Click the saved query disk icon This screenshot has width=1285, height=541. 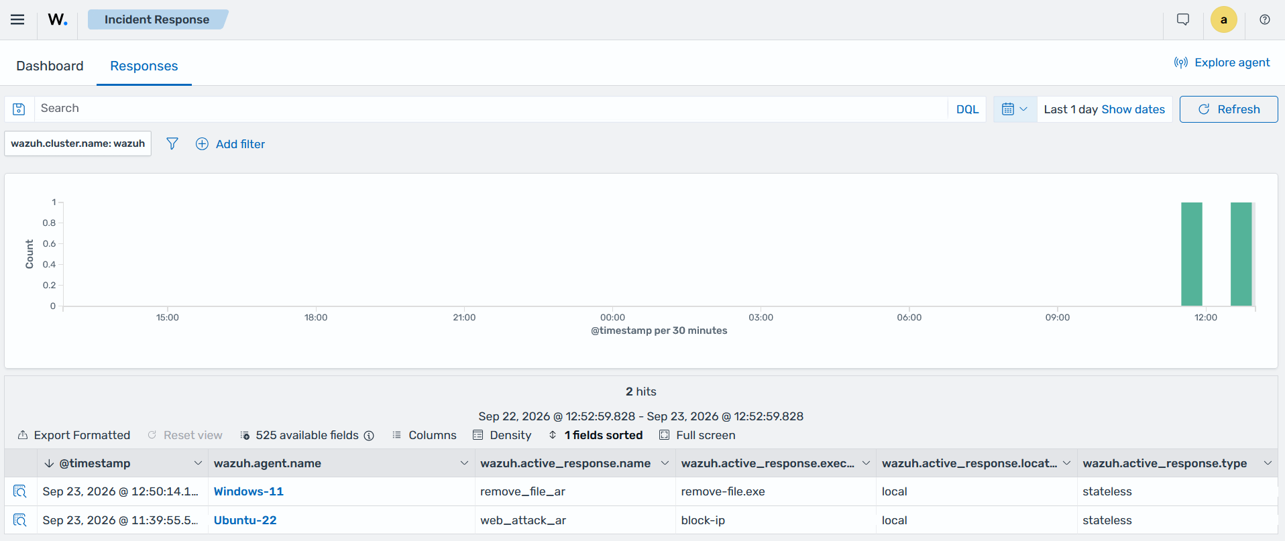[19, 109]
